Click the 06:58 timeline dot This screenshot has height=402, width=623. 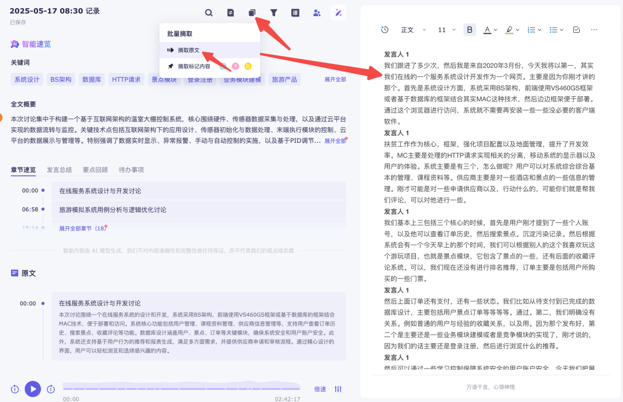click(43, 209)
